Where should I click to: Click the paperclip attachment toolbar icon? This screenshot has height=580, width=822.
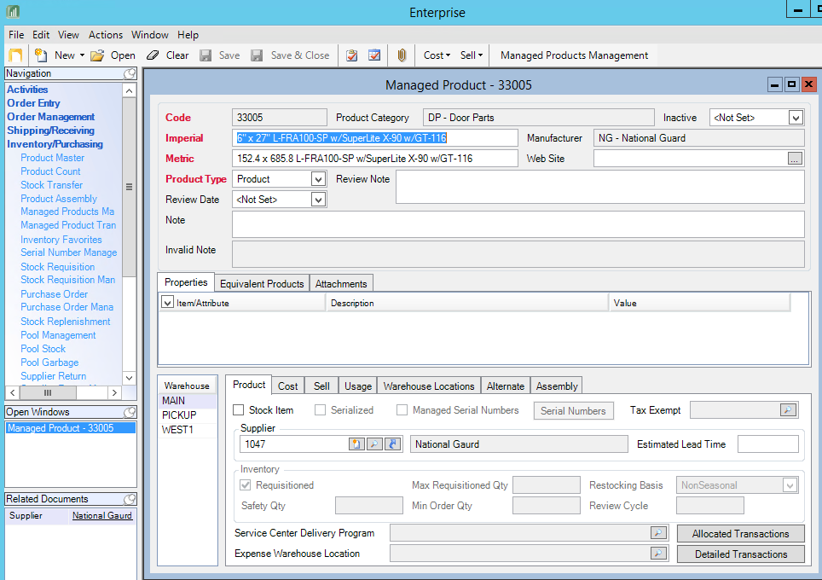(x=402, y=55)
